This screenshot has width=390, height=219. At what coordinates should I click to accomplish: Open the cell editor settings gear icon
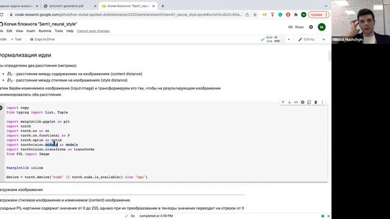(x=302, y=102)
